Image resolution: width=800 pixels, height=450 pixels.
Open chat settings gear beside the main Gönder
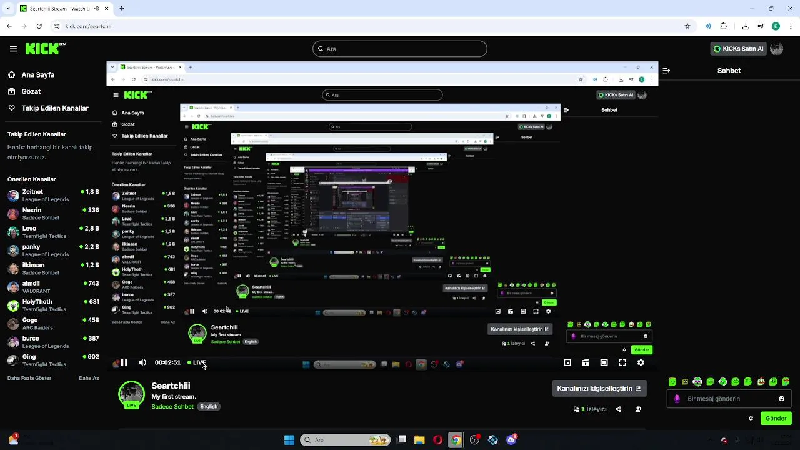(x=751, y=418)
